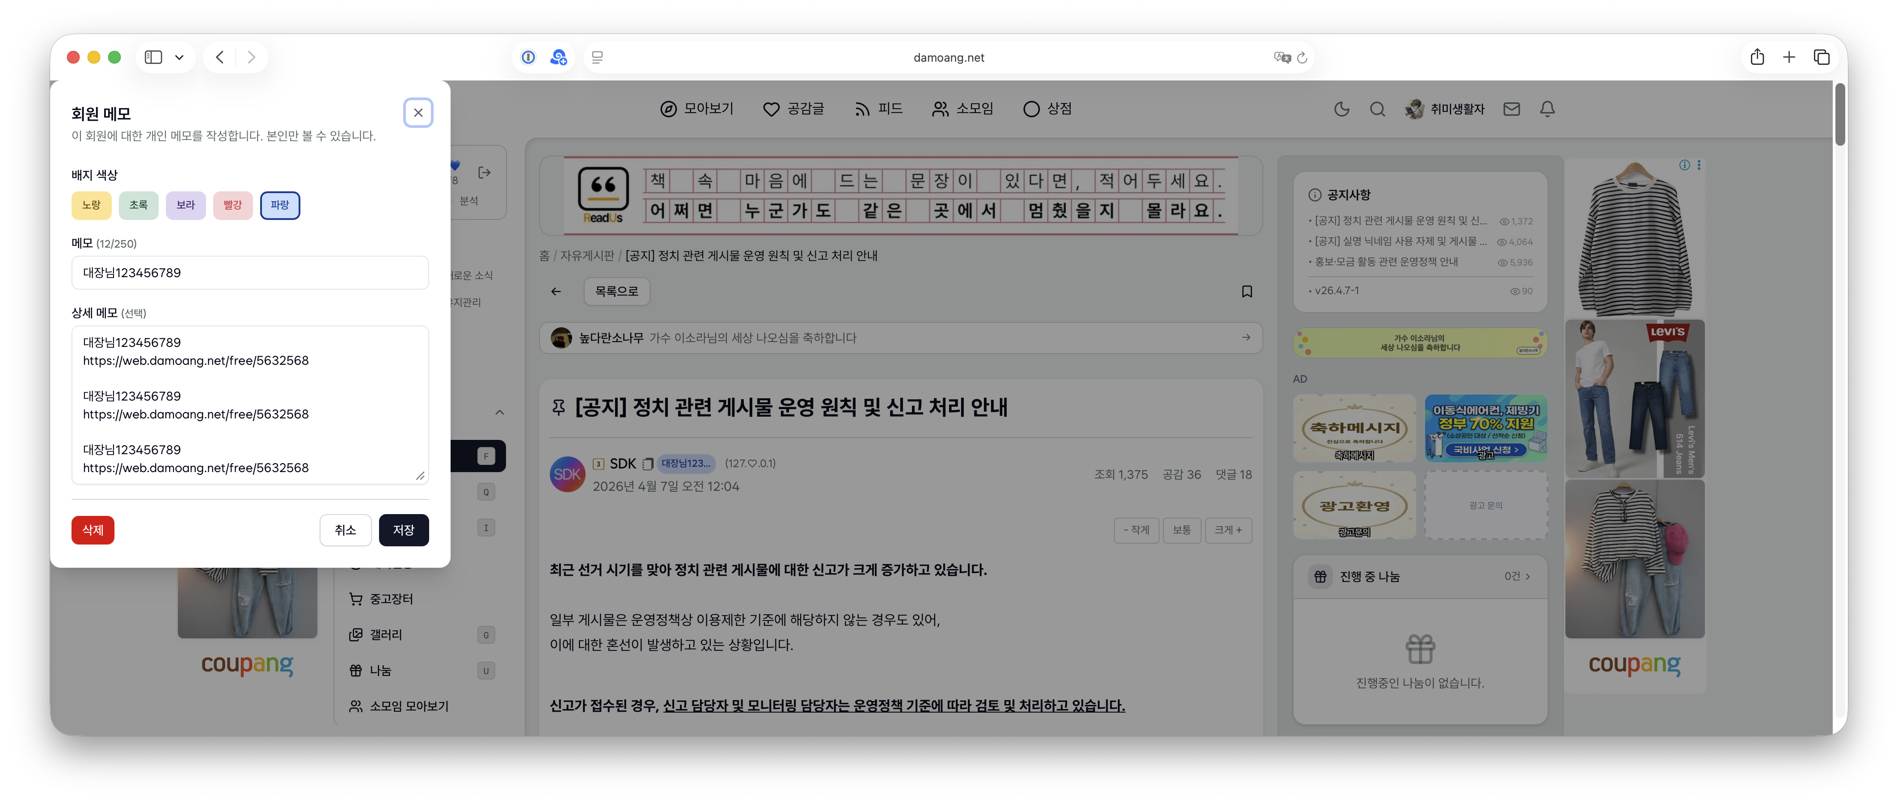Show the Reader view icon
The image size is (1898, 802).
pos(598,57)
